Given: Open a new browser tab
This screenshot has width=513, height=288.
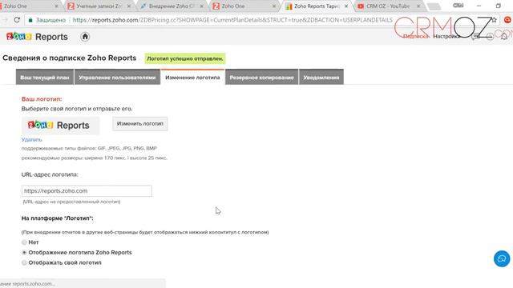Looking at the screenshot, I should pyautogui.click(x=434, y=6).
